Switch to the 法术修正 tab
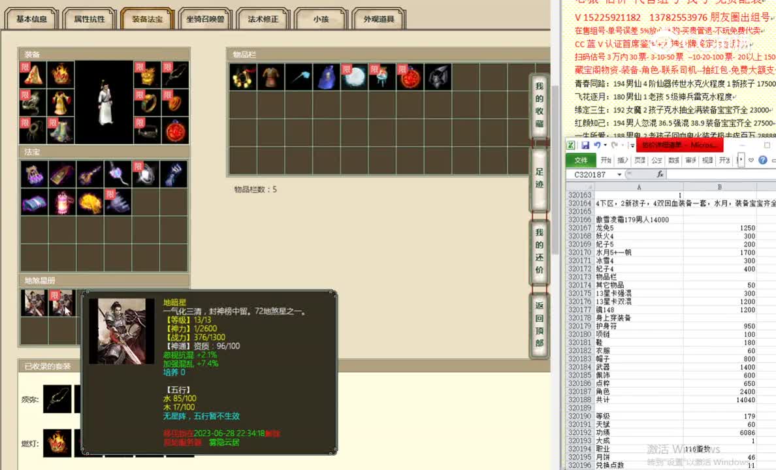Image resolution: width=776 pixels, height=470 pixels. click(263, 19)
